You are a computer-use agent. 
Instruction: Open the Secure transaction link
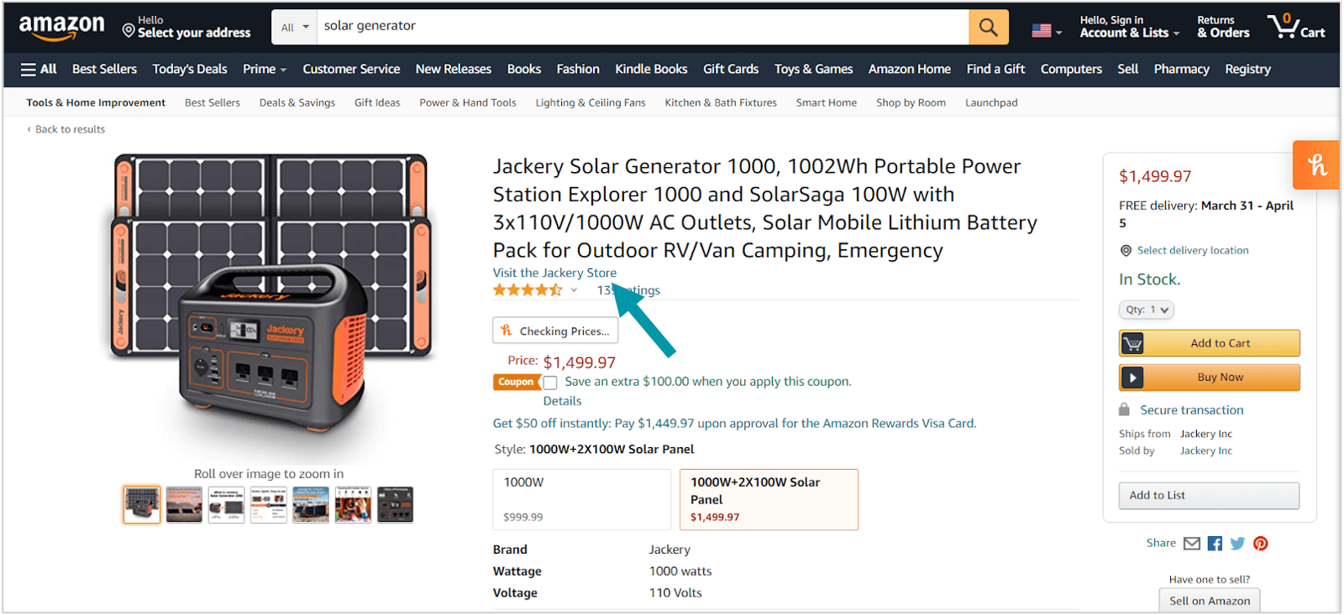coord(1191,410)
